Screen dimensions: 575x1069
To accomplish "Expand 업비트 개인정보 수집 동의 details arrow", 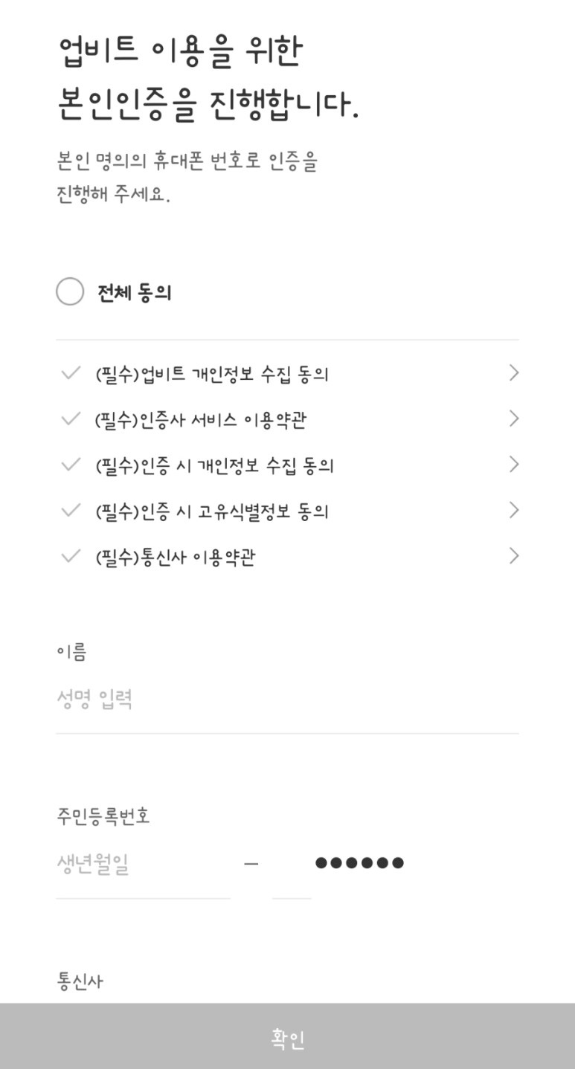I will pos(513,373).
